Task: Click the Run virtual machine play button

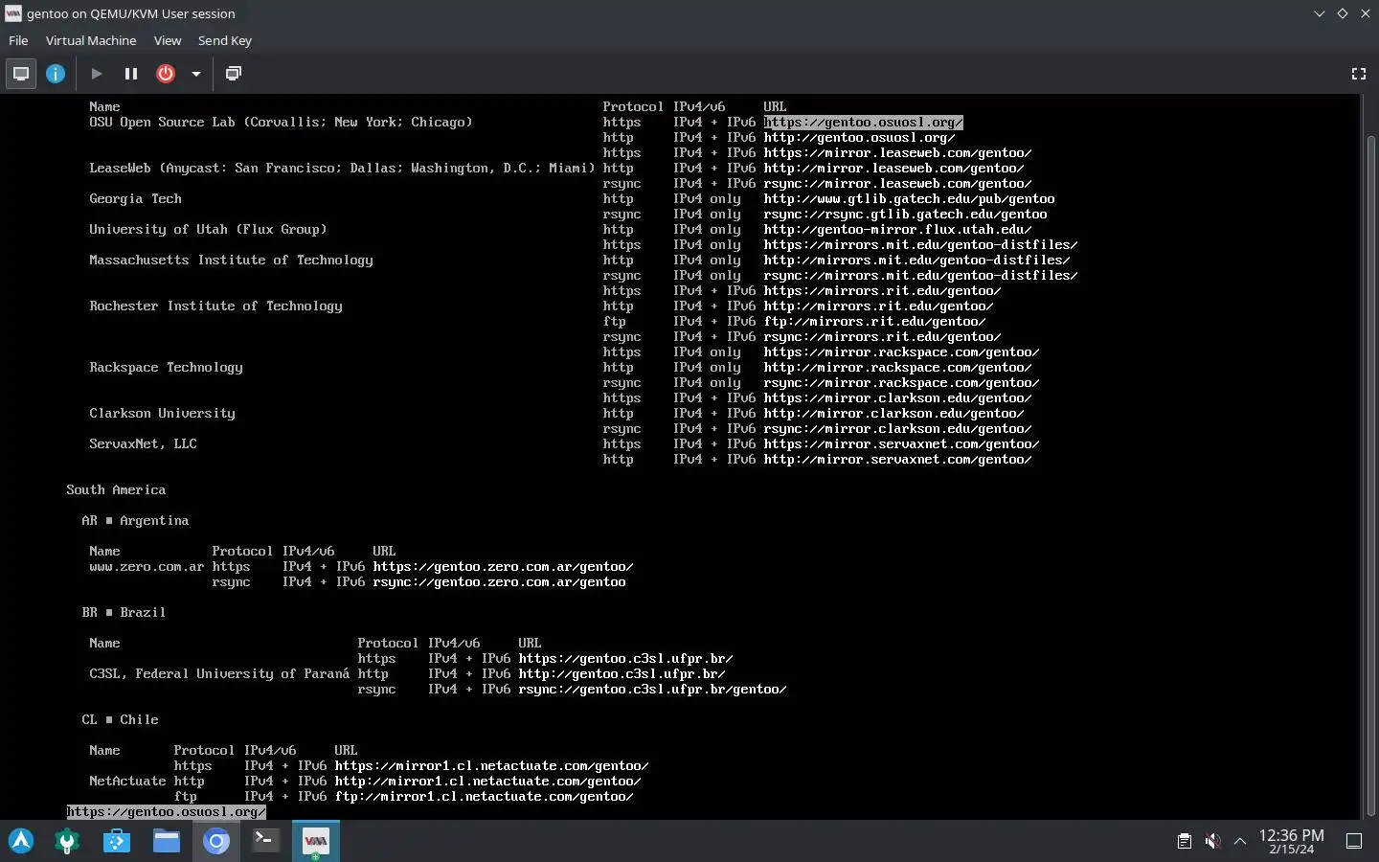Action: click(x=96, y=74)
